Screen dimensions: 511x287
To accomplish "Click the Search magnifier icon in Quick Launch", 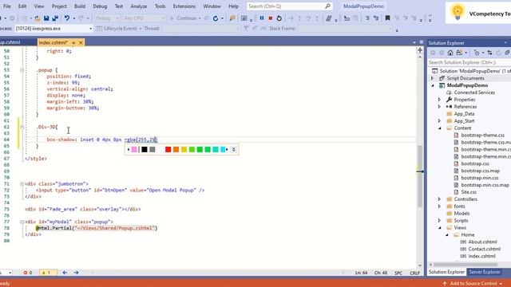I will (x=327, y=6).
